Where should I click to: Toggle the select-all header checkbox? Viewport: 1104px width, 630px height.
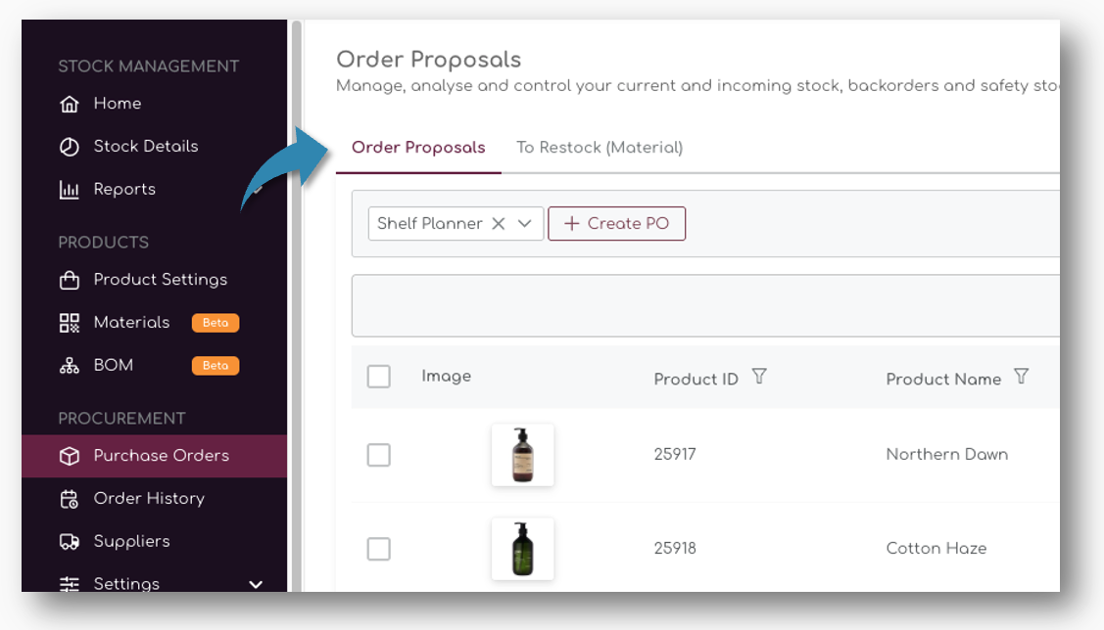379,377
